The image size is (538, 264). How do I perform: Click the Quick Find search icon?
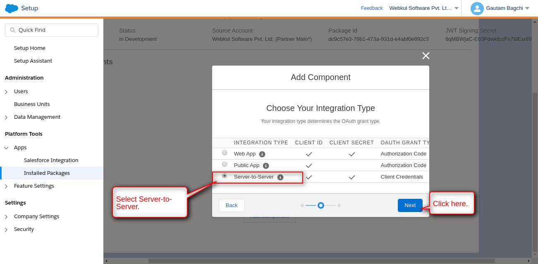pos(12,30)
